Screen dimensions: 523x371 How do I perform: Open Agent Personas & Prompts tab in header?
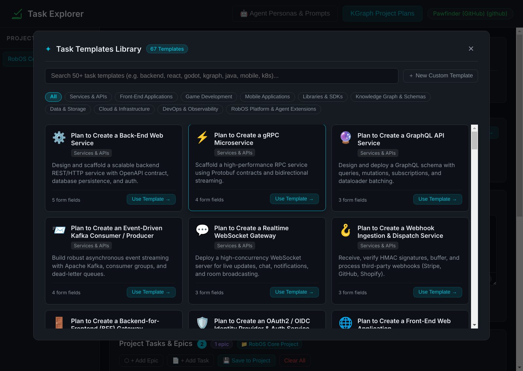(285, 14)
